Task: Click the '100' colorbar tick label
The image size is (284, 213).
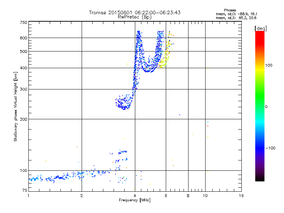Action: pos(269,65)
